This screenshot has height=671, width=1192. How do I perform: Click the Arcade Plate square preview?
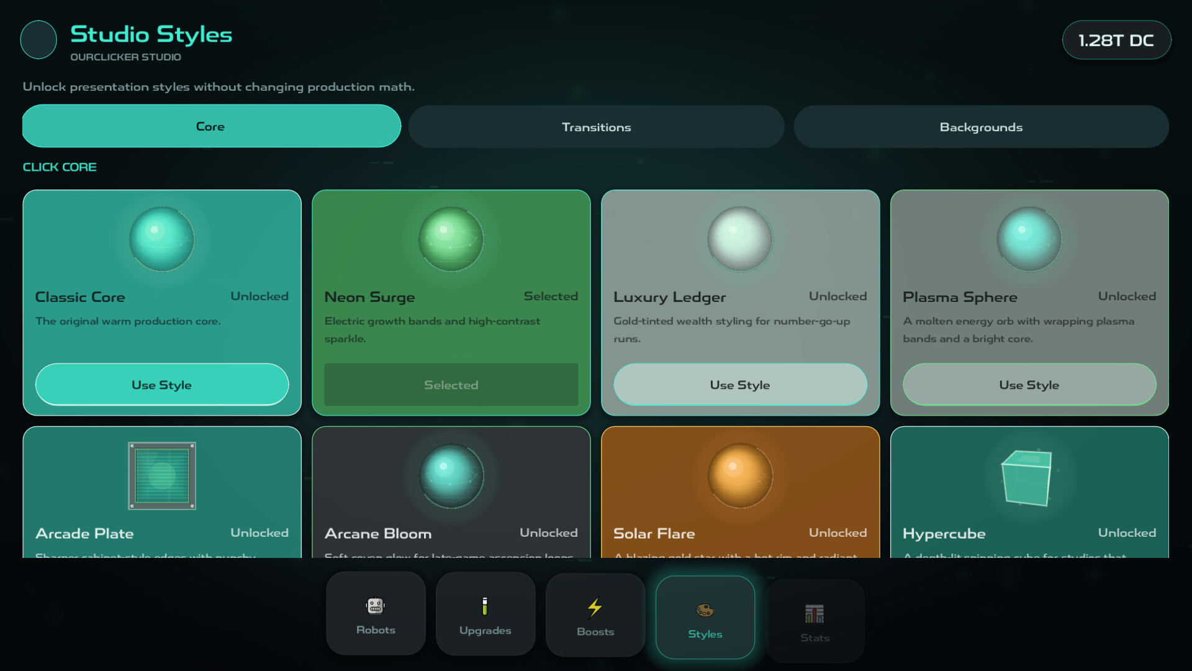(162, 476)
